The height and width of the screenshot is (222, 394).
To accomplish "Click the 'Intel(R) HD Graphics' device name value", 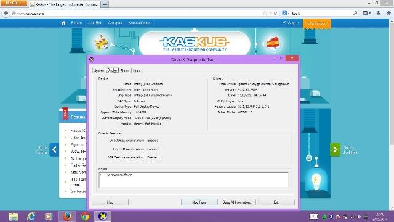I will pyautogui.click(x=148, y=84).
